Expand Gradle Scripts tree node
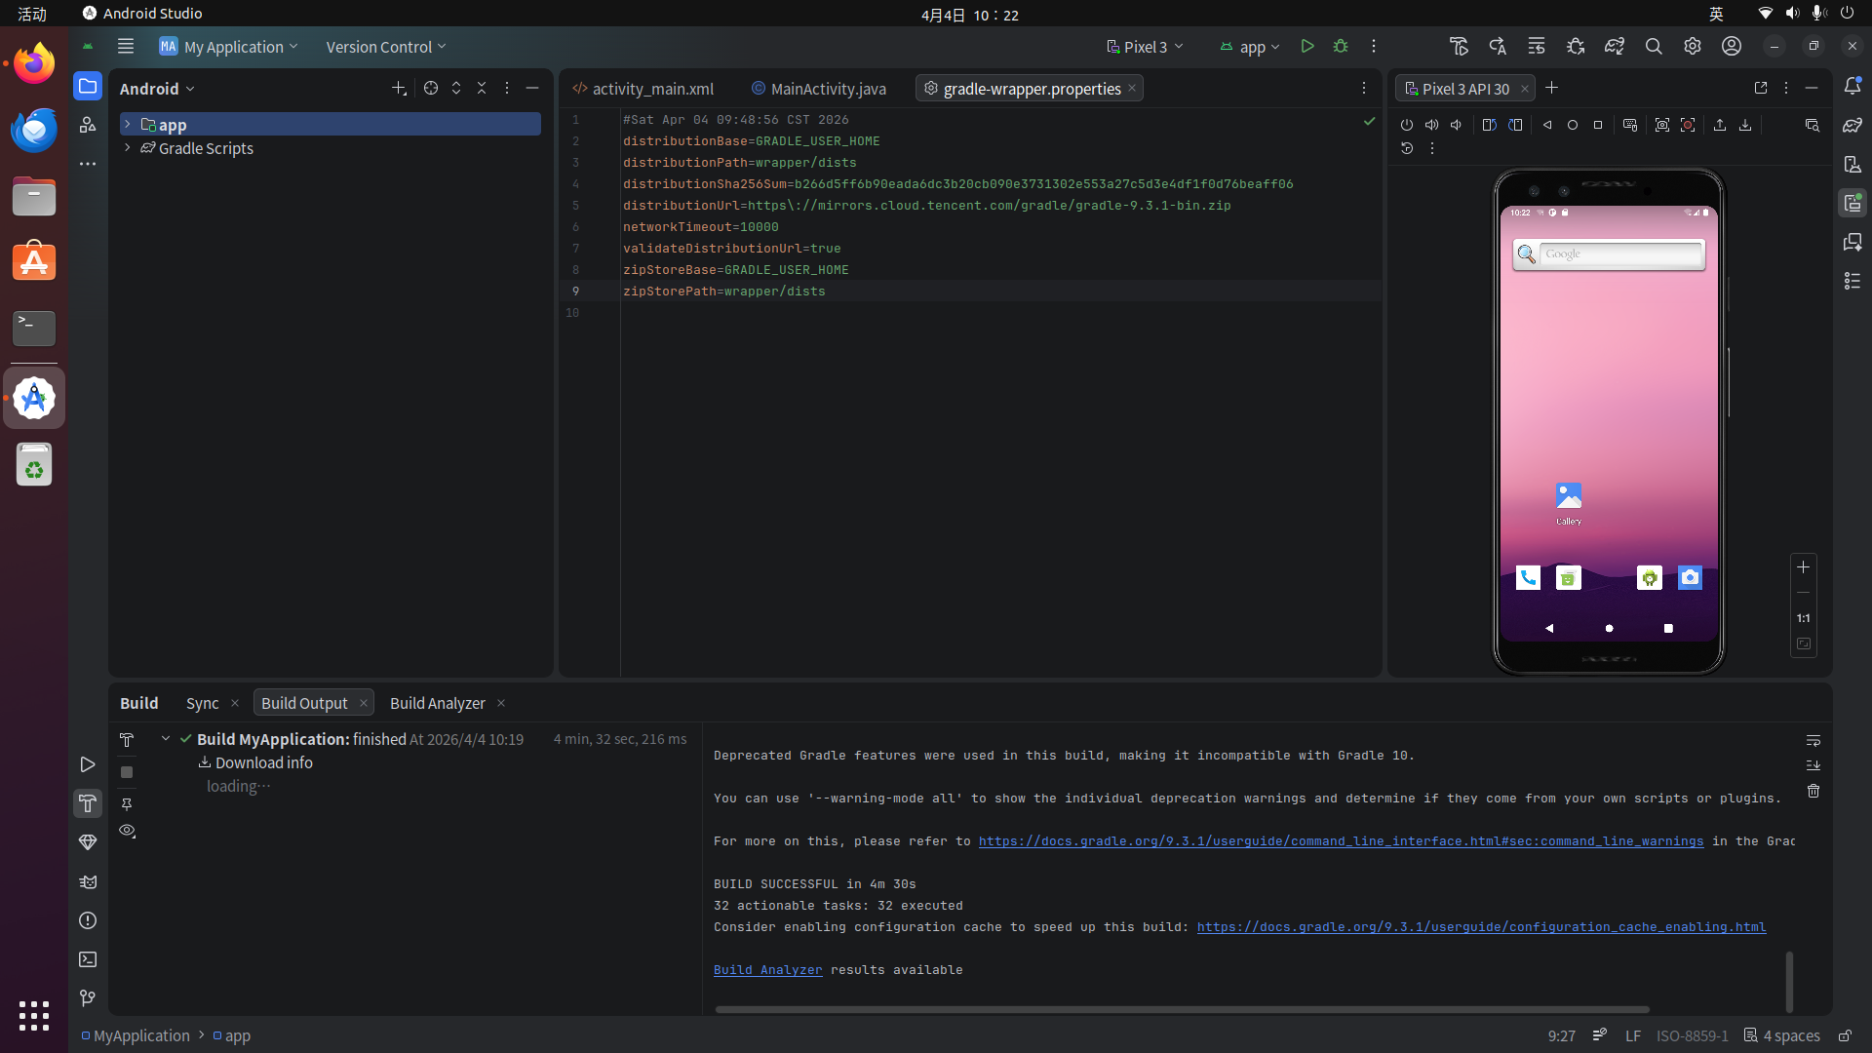Screen dimensions: 1872x1053 click(128, 148)
